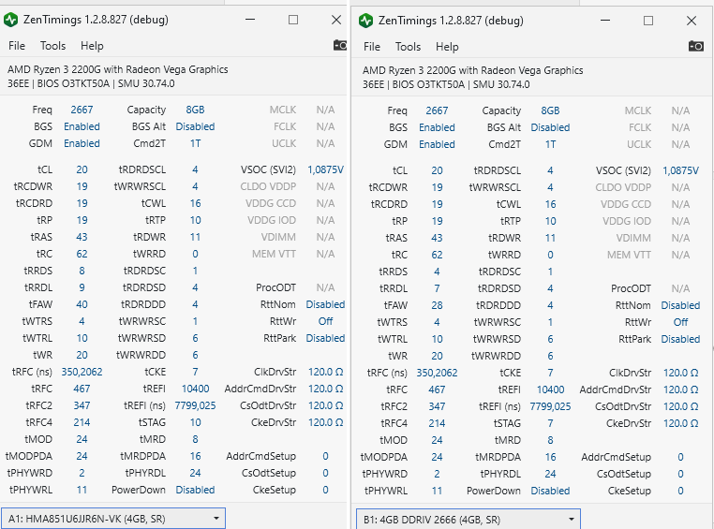Open the Help menu in right window

447,47
